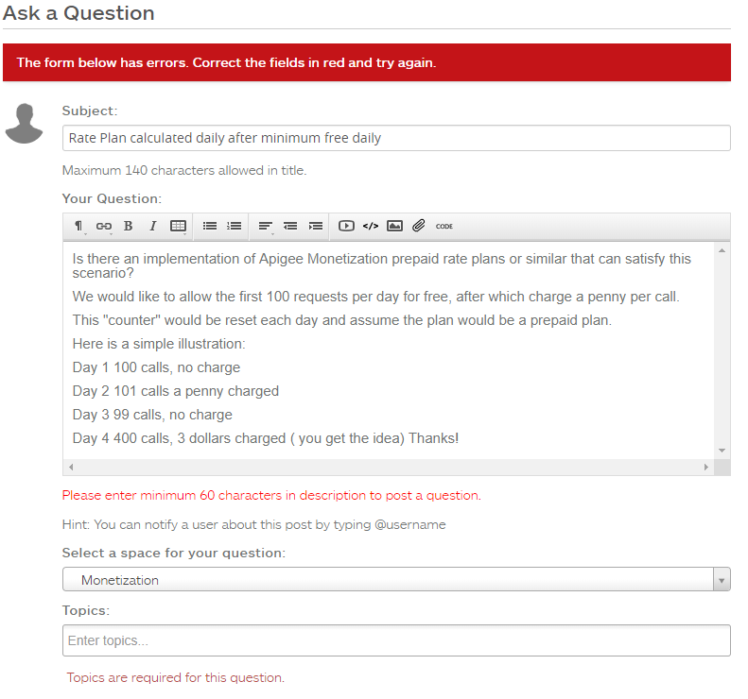The width and height of the screenshot is (748, 699).
Task: Create a bulleted list
Action: (x=209, y=226)
